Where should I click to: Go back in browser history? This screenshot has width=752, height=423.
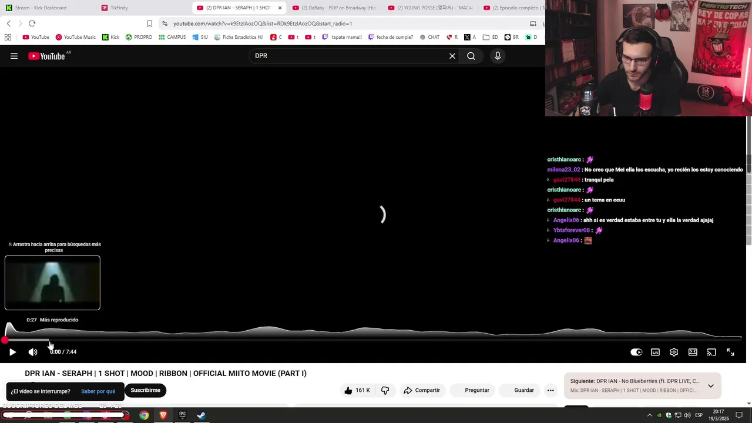[x=8, y=23]
